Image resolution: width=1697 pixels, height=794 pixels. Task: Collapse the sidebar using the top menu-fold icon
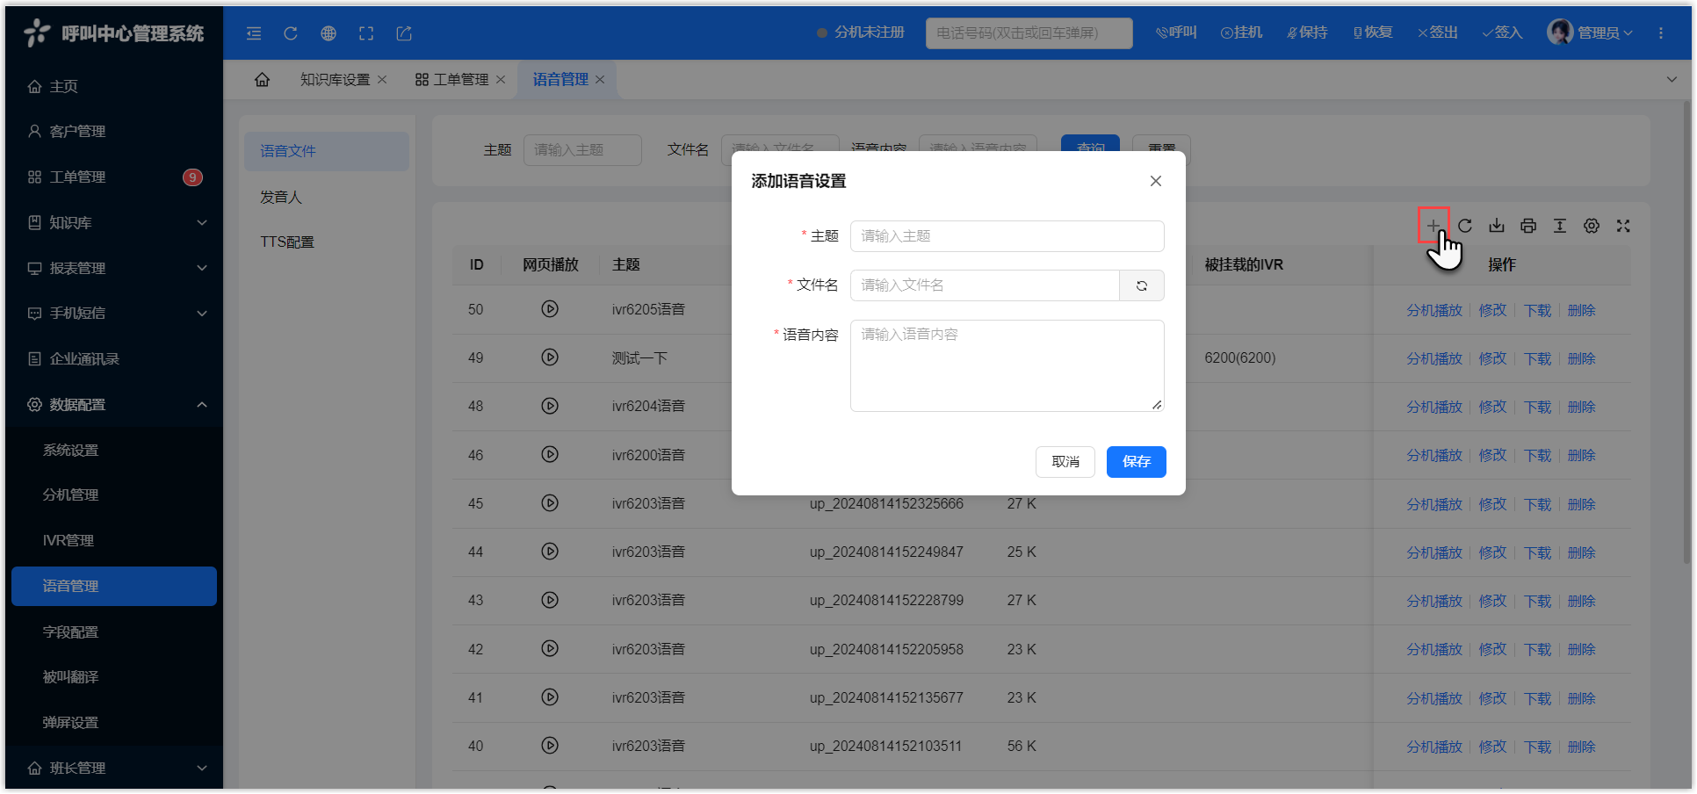point(254,33)
